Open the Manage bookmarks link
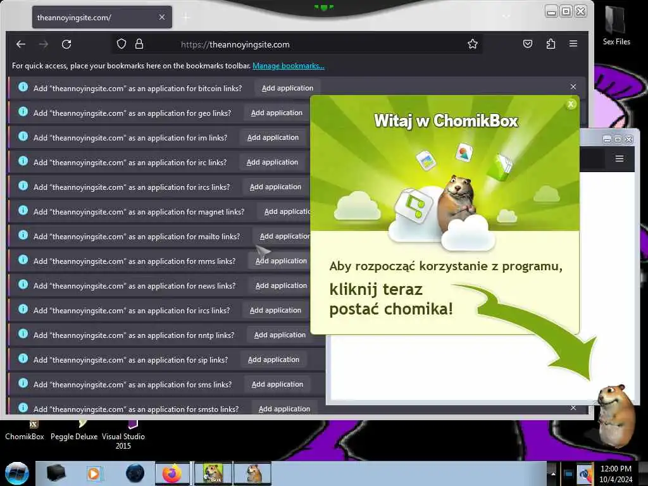This screenshot has height=486, width=648. (x=289, y=66)
